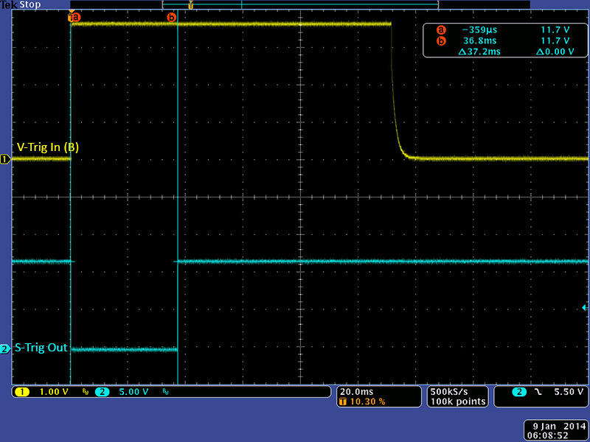
Task: Click the cursor a icon in readout box
Action: (x=441, y=29)
